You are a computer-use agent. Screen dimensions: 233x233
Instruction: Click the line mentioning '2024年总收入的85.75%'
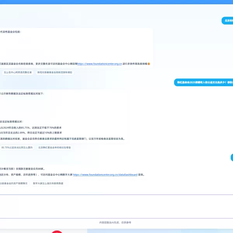pyautogui.click(x=31, y=128)
